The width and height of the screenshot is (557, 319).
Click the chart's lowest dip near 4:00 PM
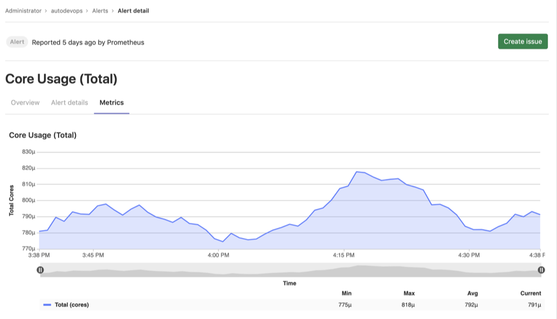coord(223,242)
